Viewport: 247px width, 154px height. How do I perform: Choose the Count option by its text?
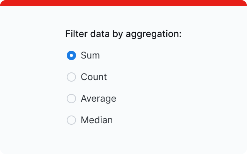point(94,77)
